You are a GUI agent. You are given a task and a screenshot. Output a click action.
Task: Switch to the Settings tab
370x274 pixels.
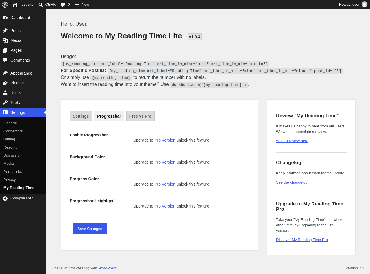click(81, 116)
